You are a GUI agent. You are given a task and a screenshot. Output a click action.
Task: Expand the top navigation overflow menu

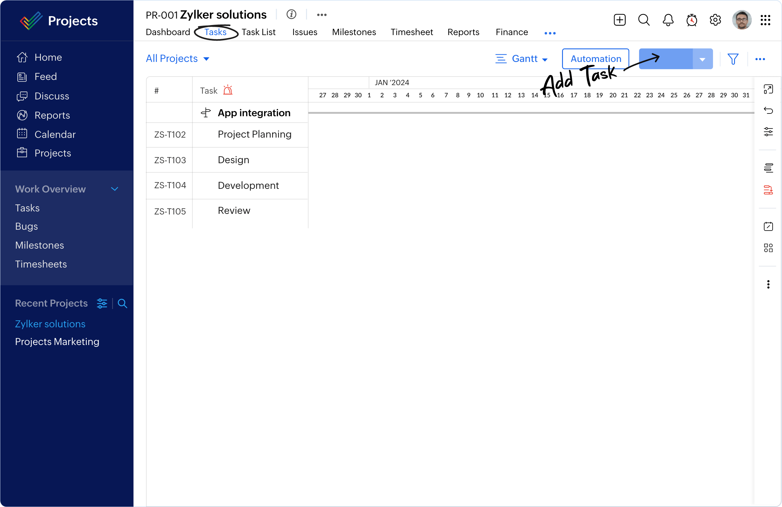point(549,32)
